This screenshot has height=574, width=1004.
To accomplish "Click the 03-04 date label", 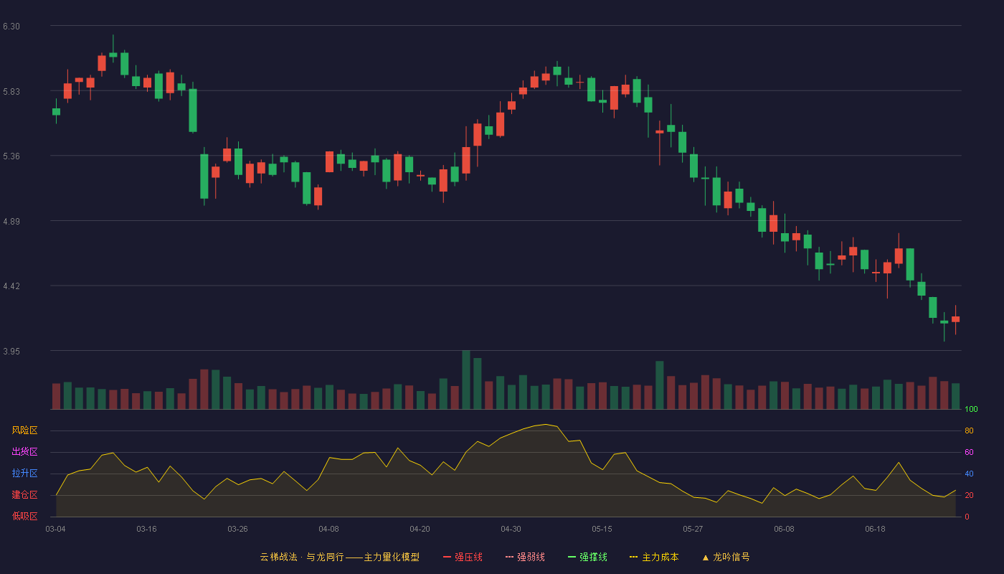I will click(56, 529).
